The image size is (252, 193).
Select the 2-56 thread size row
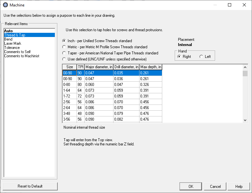[x=112, y=102]
